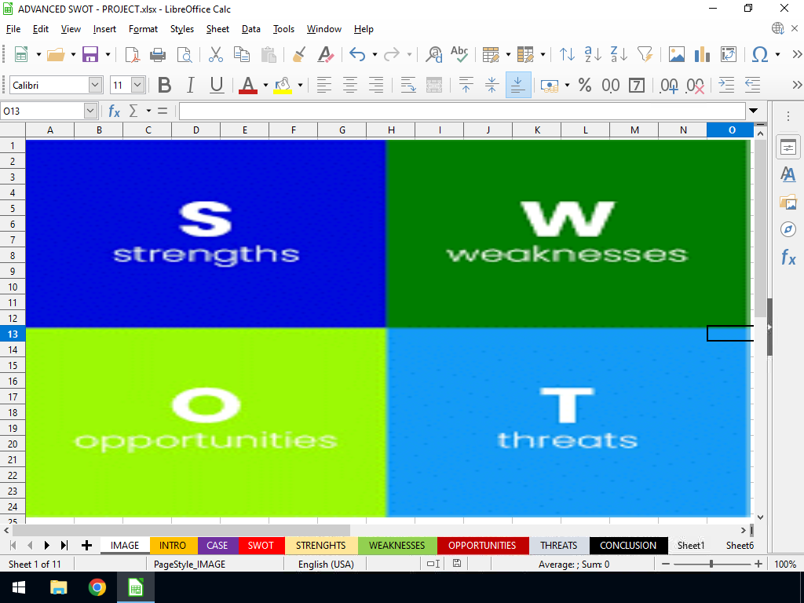Click the Sum sigma icon
The height and width of the screenshot is (603, 804).
click(x=133, y=111)
